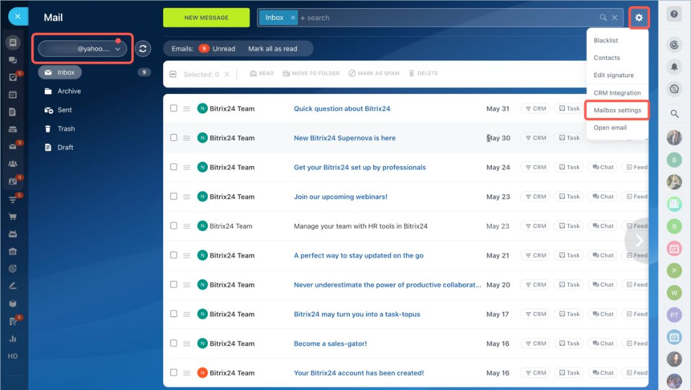Open the Sent folder

pyautogui.click(x=64, y=110)
